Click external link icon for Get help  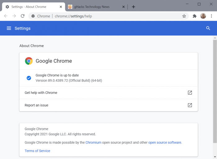click(190, 93)
